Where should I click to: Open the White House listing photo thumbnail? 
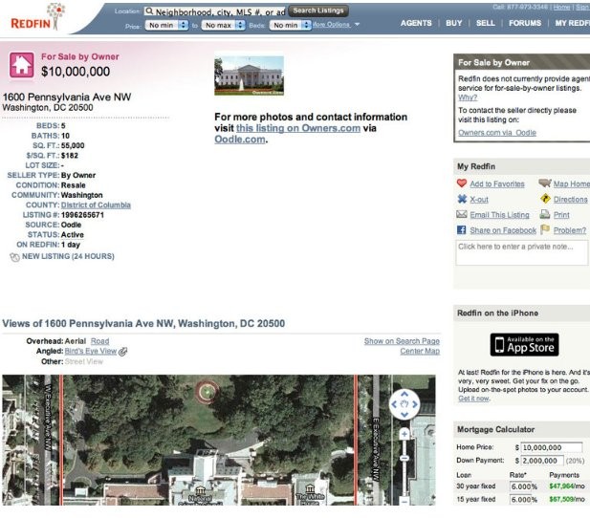tap(249, 76)
